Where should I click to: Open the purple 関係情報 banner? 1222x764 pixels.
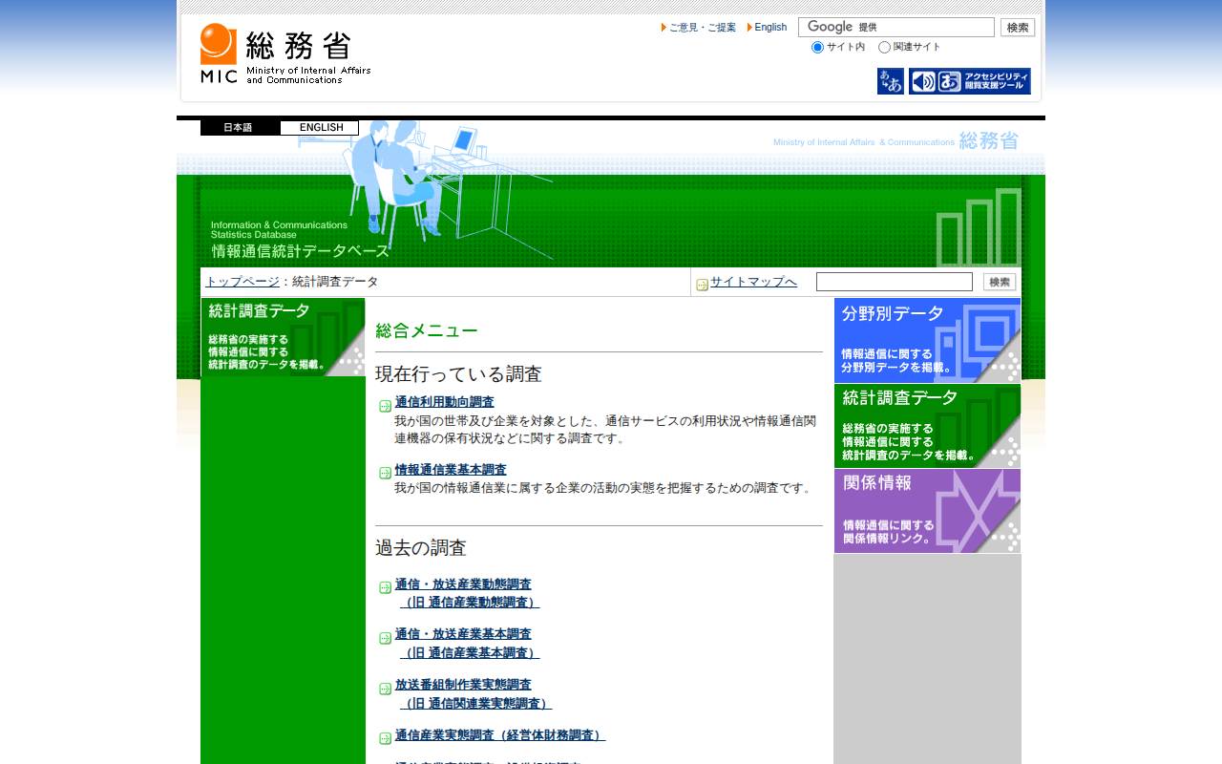coord(927,511)
